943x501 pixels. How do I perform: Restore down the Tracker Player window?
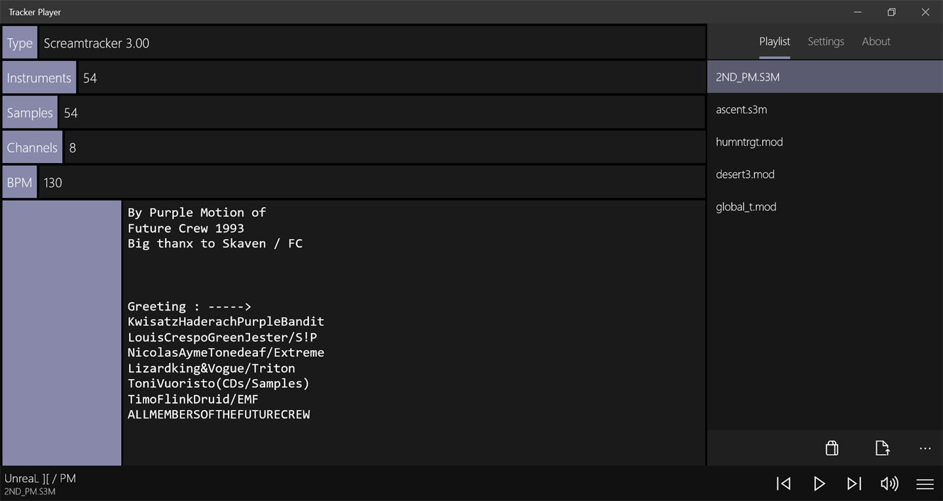point(891,12)
